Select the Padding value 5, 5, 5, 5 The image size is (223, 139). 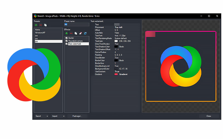pyautogui.click(x=118, y=55)
